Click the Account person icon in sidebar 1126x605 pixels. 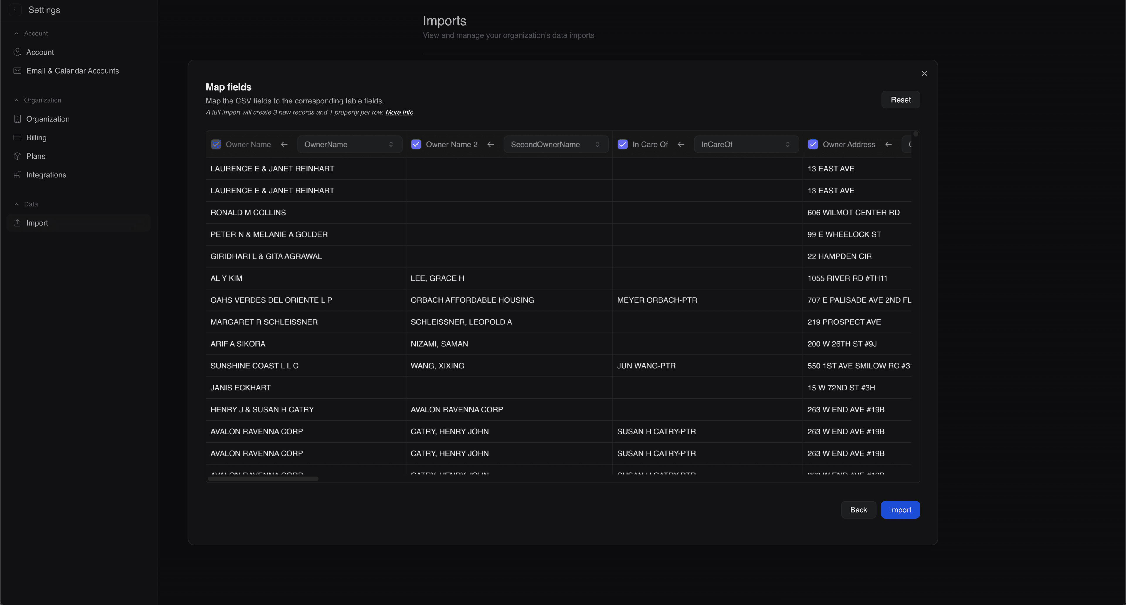[18, 52]
